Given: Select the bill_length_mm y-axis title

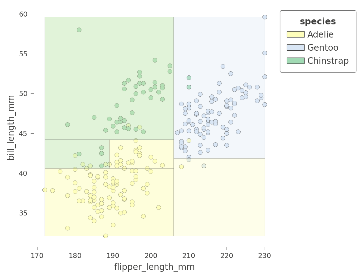Looking at the screenshot, I should click(11, 128).
